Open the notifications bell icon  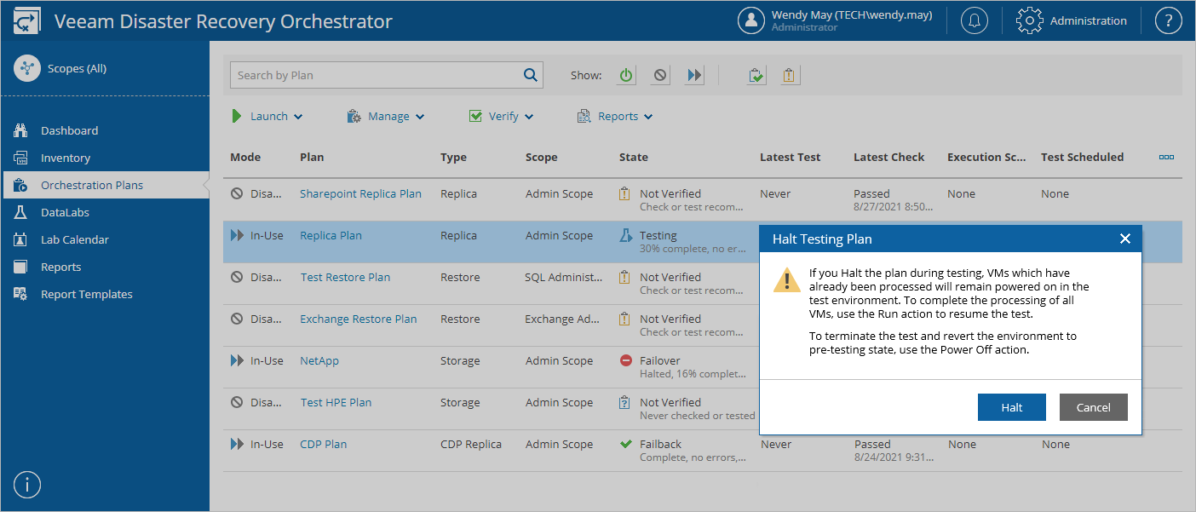tap(974, 21)
